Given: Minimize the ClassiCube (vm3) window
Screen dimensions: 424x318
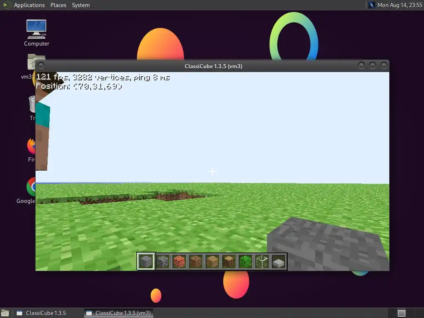Looking at the screenshot, I should (x=361, y=65).
